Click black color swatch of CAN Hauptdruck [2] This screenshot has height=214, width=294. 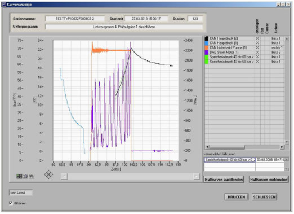[x=206, y=38]
